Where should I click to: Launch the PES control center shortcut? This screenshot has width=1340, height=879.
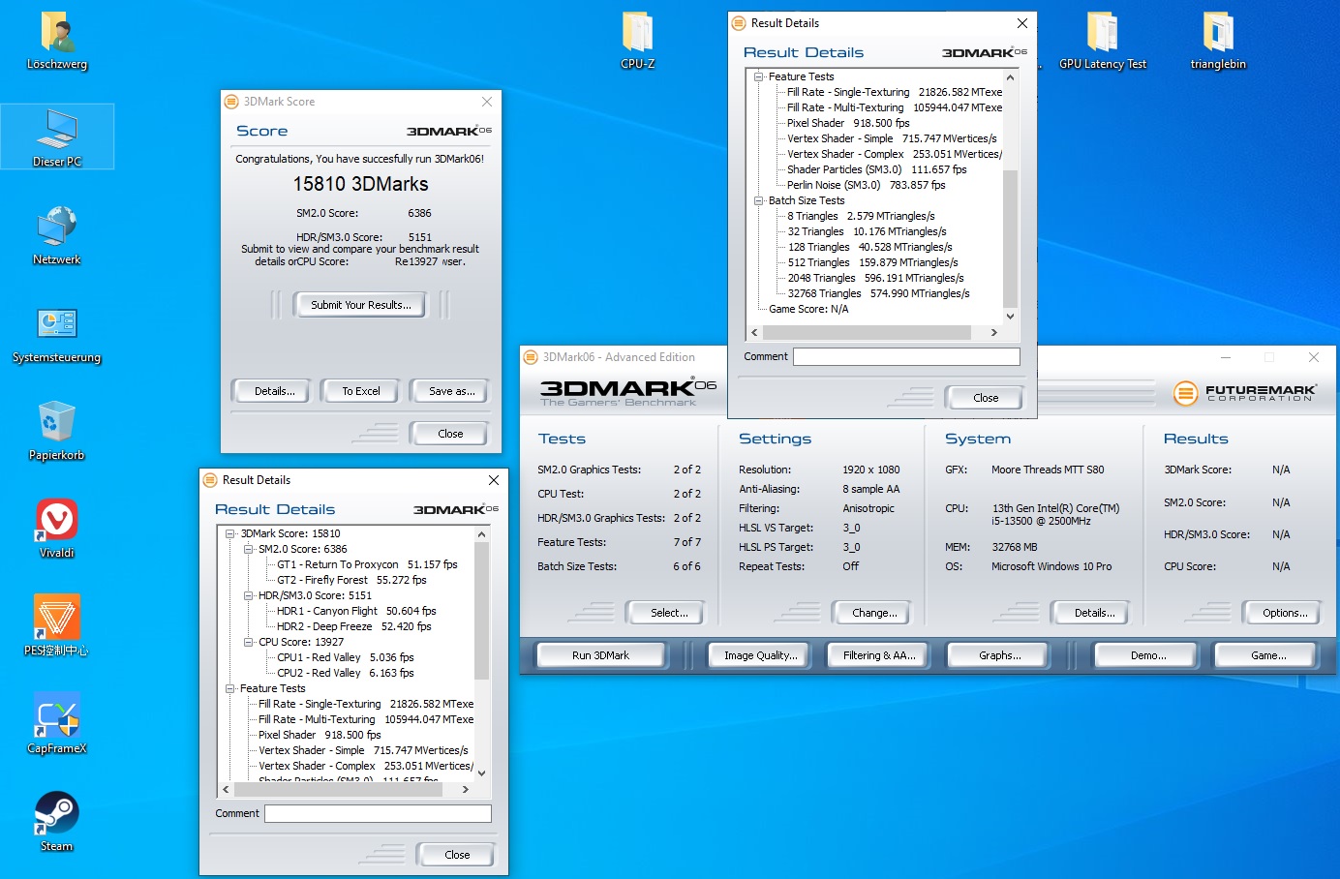57,625
